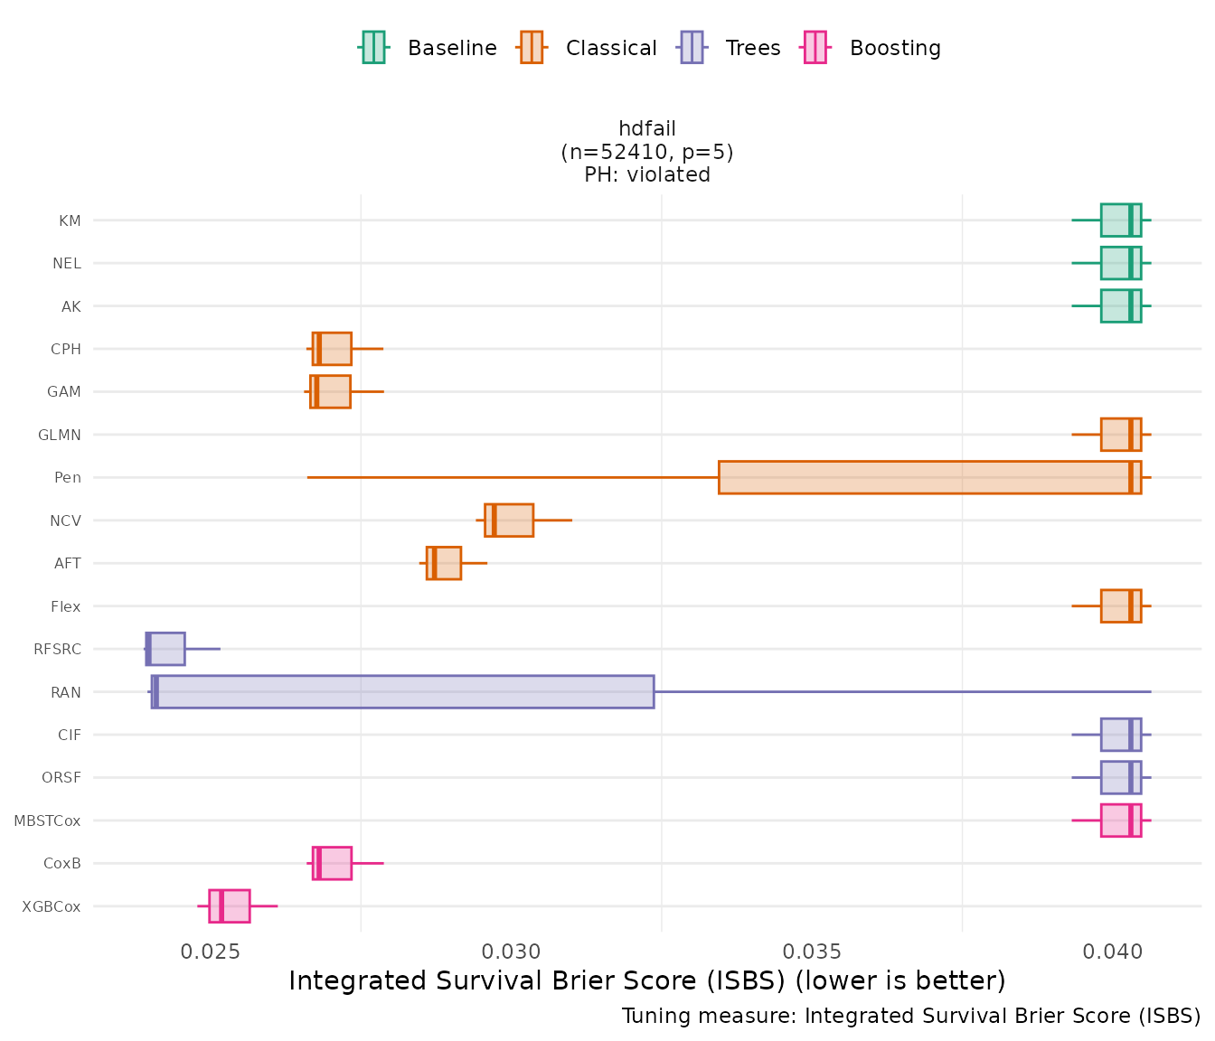
Task: Click the orange Classical legend box icon
Action: pos(532,48)
